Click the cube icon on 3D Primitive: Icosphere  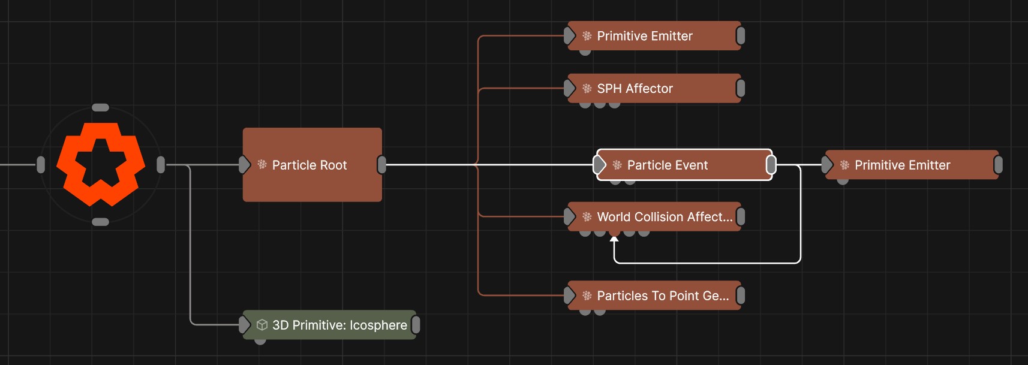[x=262, y=325]
